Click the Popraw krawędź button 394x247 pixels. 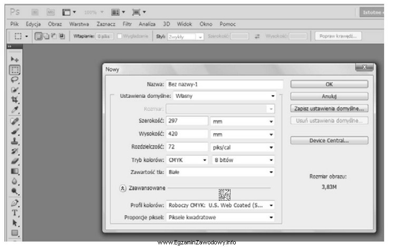338,36
